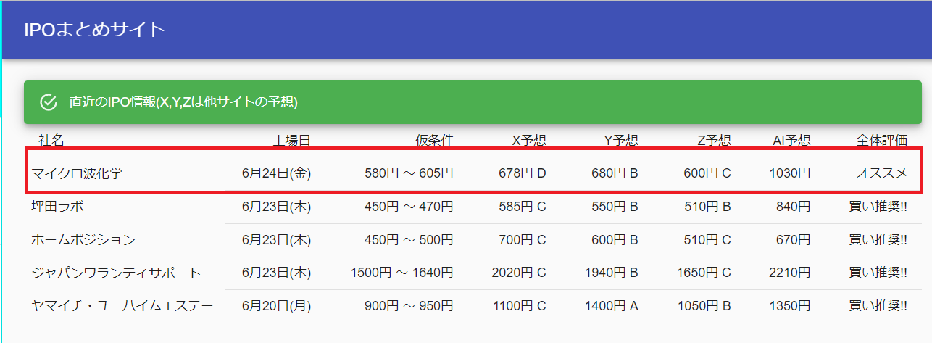Select the Z予想 column header
The width and height of the screenshot is (932, 343).
(x=714, y=141)
